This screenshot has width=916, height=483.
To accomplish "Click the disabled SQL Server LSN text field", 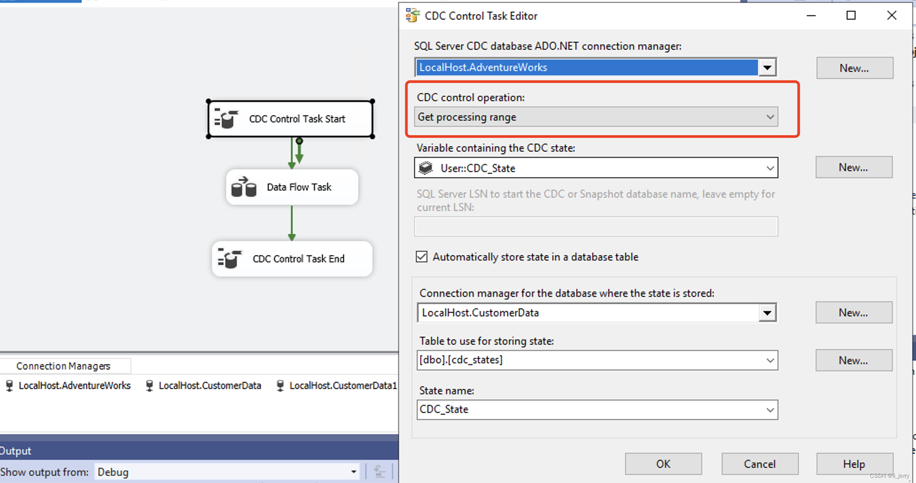I will pyautogui.click(x=595, y=226).
